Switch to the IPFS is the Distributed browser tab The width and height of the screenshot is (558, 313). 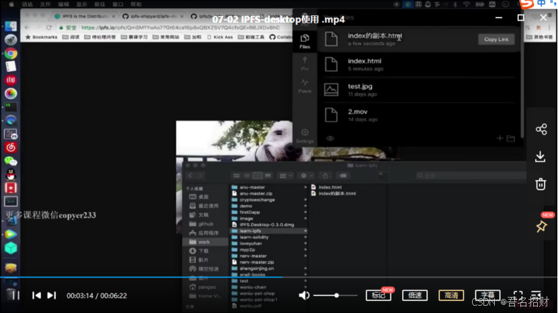(85, 16)
